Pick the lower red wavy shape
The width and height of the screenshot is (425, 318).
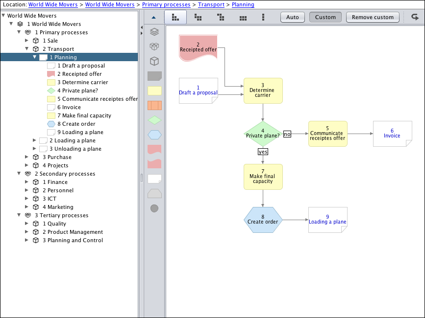154,164
